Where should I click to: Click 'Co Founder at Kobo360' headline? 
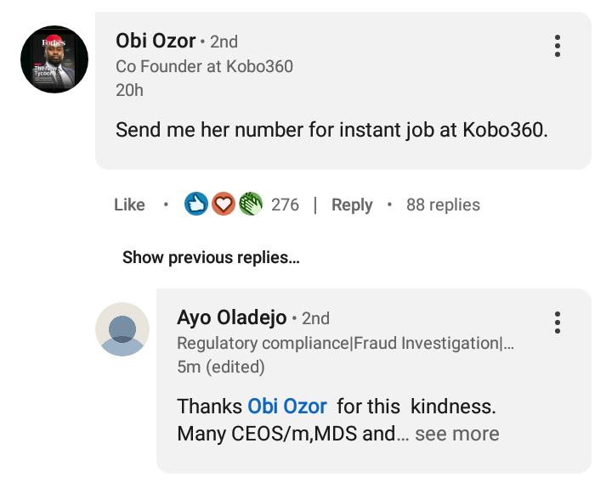tap(204, 66)
